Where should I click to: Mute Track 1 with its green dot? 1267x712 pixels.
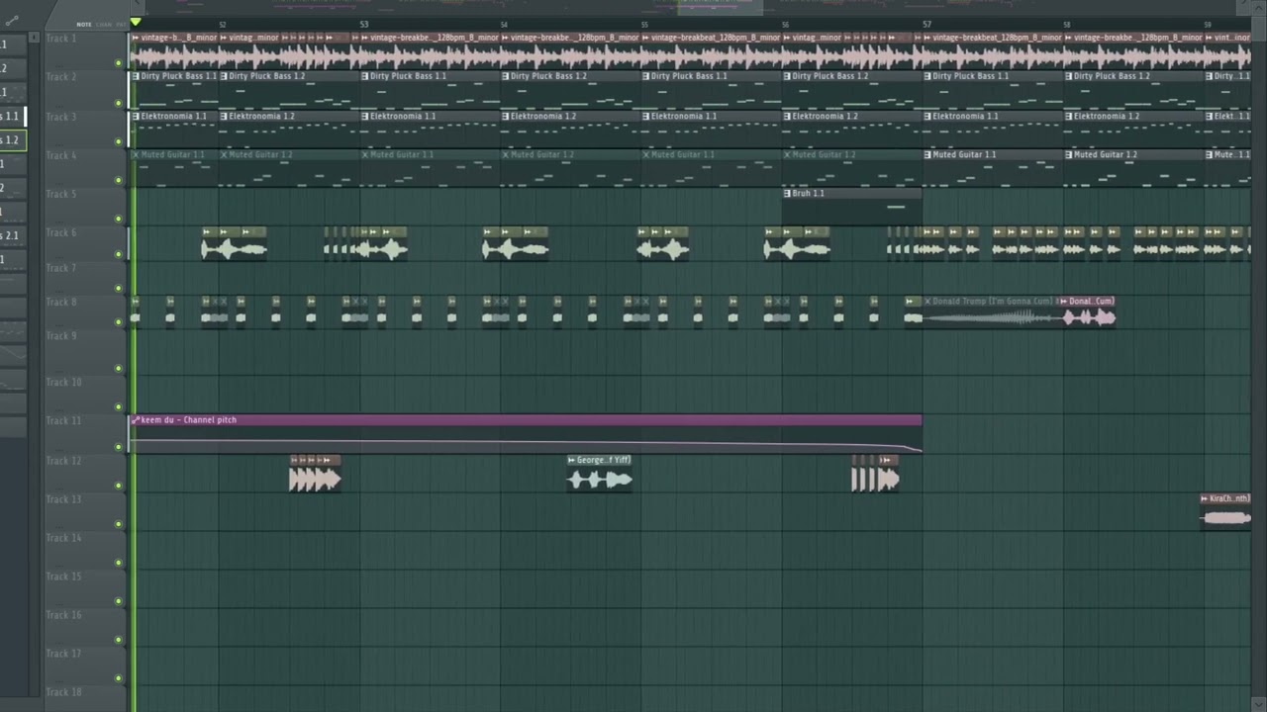(x=119, y=63)
